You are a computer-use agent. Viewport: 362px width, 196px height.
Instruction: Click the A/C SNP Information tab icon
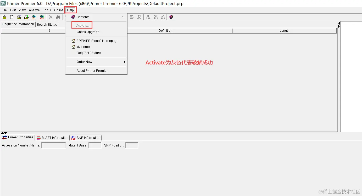[73, 138]
